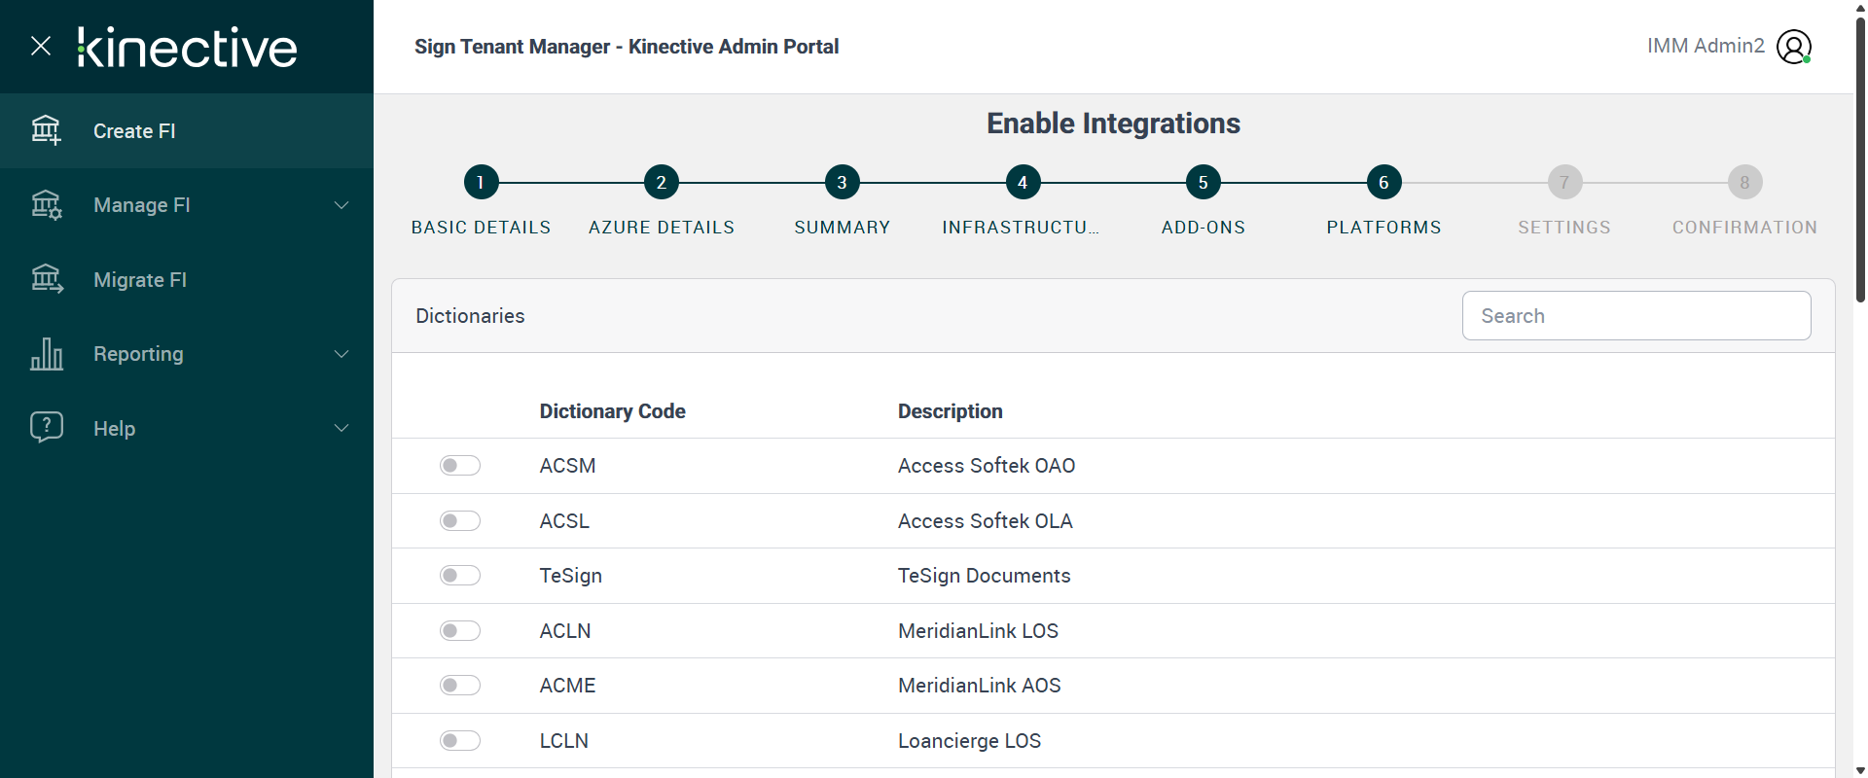Open the IMM Admin2 user profile icon

click(1793, 47)
